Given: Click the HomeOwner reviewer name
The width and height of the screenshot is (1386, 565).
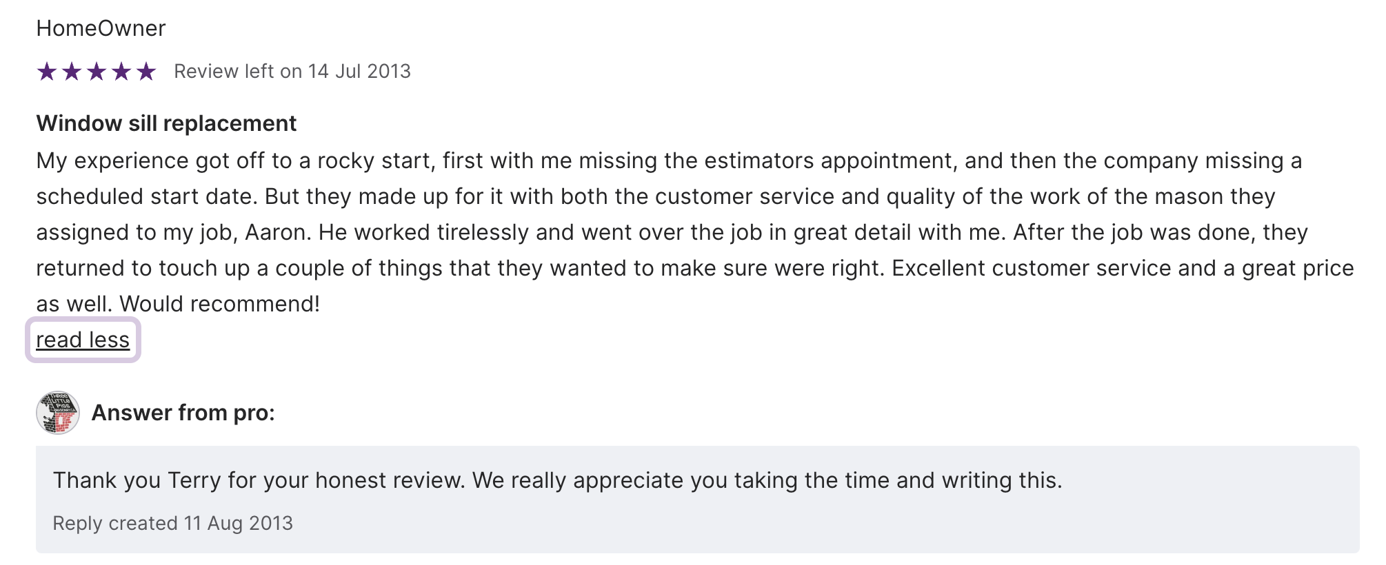Looking at the screenshot, I should (101, 28).
